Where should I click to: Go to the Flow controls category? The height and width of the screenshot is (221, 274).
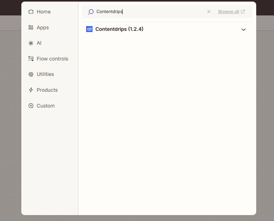point(52,59)
